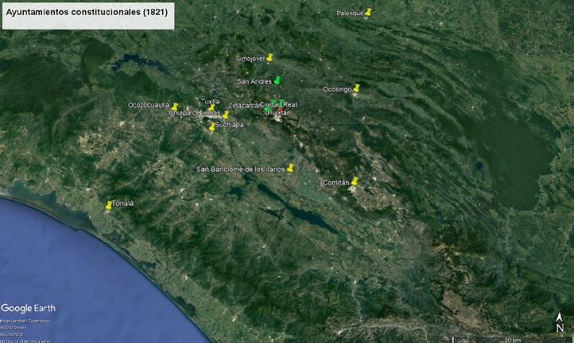Click the Image Landsat / Copernicus attribution
The width and height of the screenshot is (574, 343).
(x=24, y=321)
